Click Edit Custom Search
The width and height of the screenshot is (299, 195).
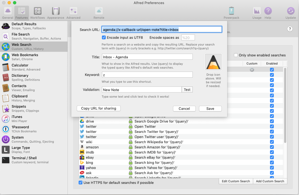click(236, 181)
